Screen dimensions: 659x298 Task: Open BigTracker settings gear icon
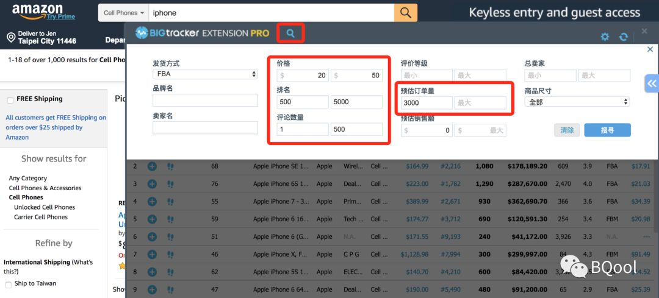point(605,37)
